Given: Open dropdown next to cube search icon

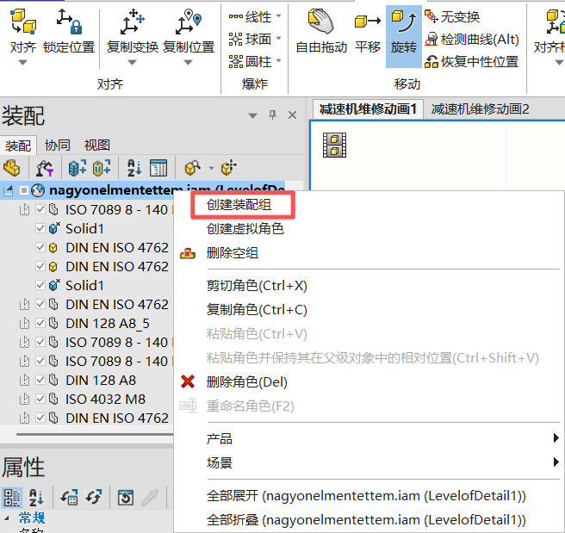Looking at the screenshot, I should 211,168.
